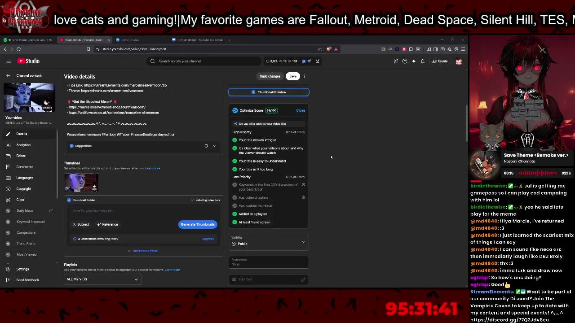Open Settings in the sidebar
575x323 pixels.
tap(29, 269)
